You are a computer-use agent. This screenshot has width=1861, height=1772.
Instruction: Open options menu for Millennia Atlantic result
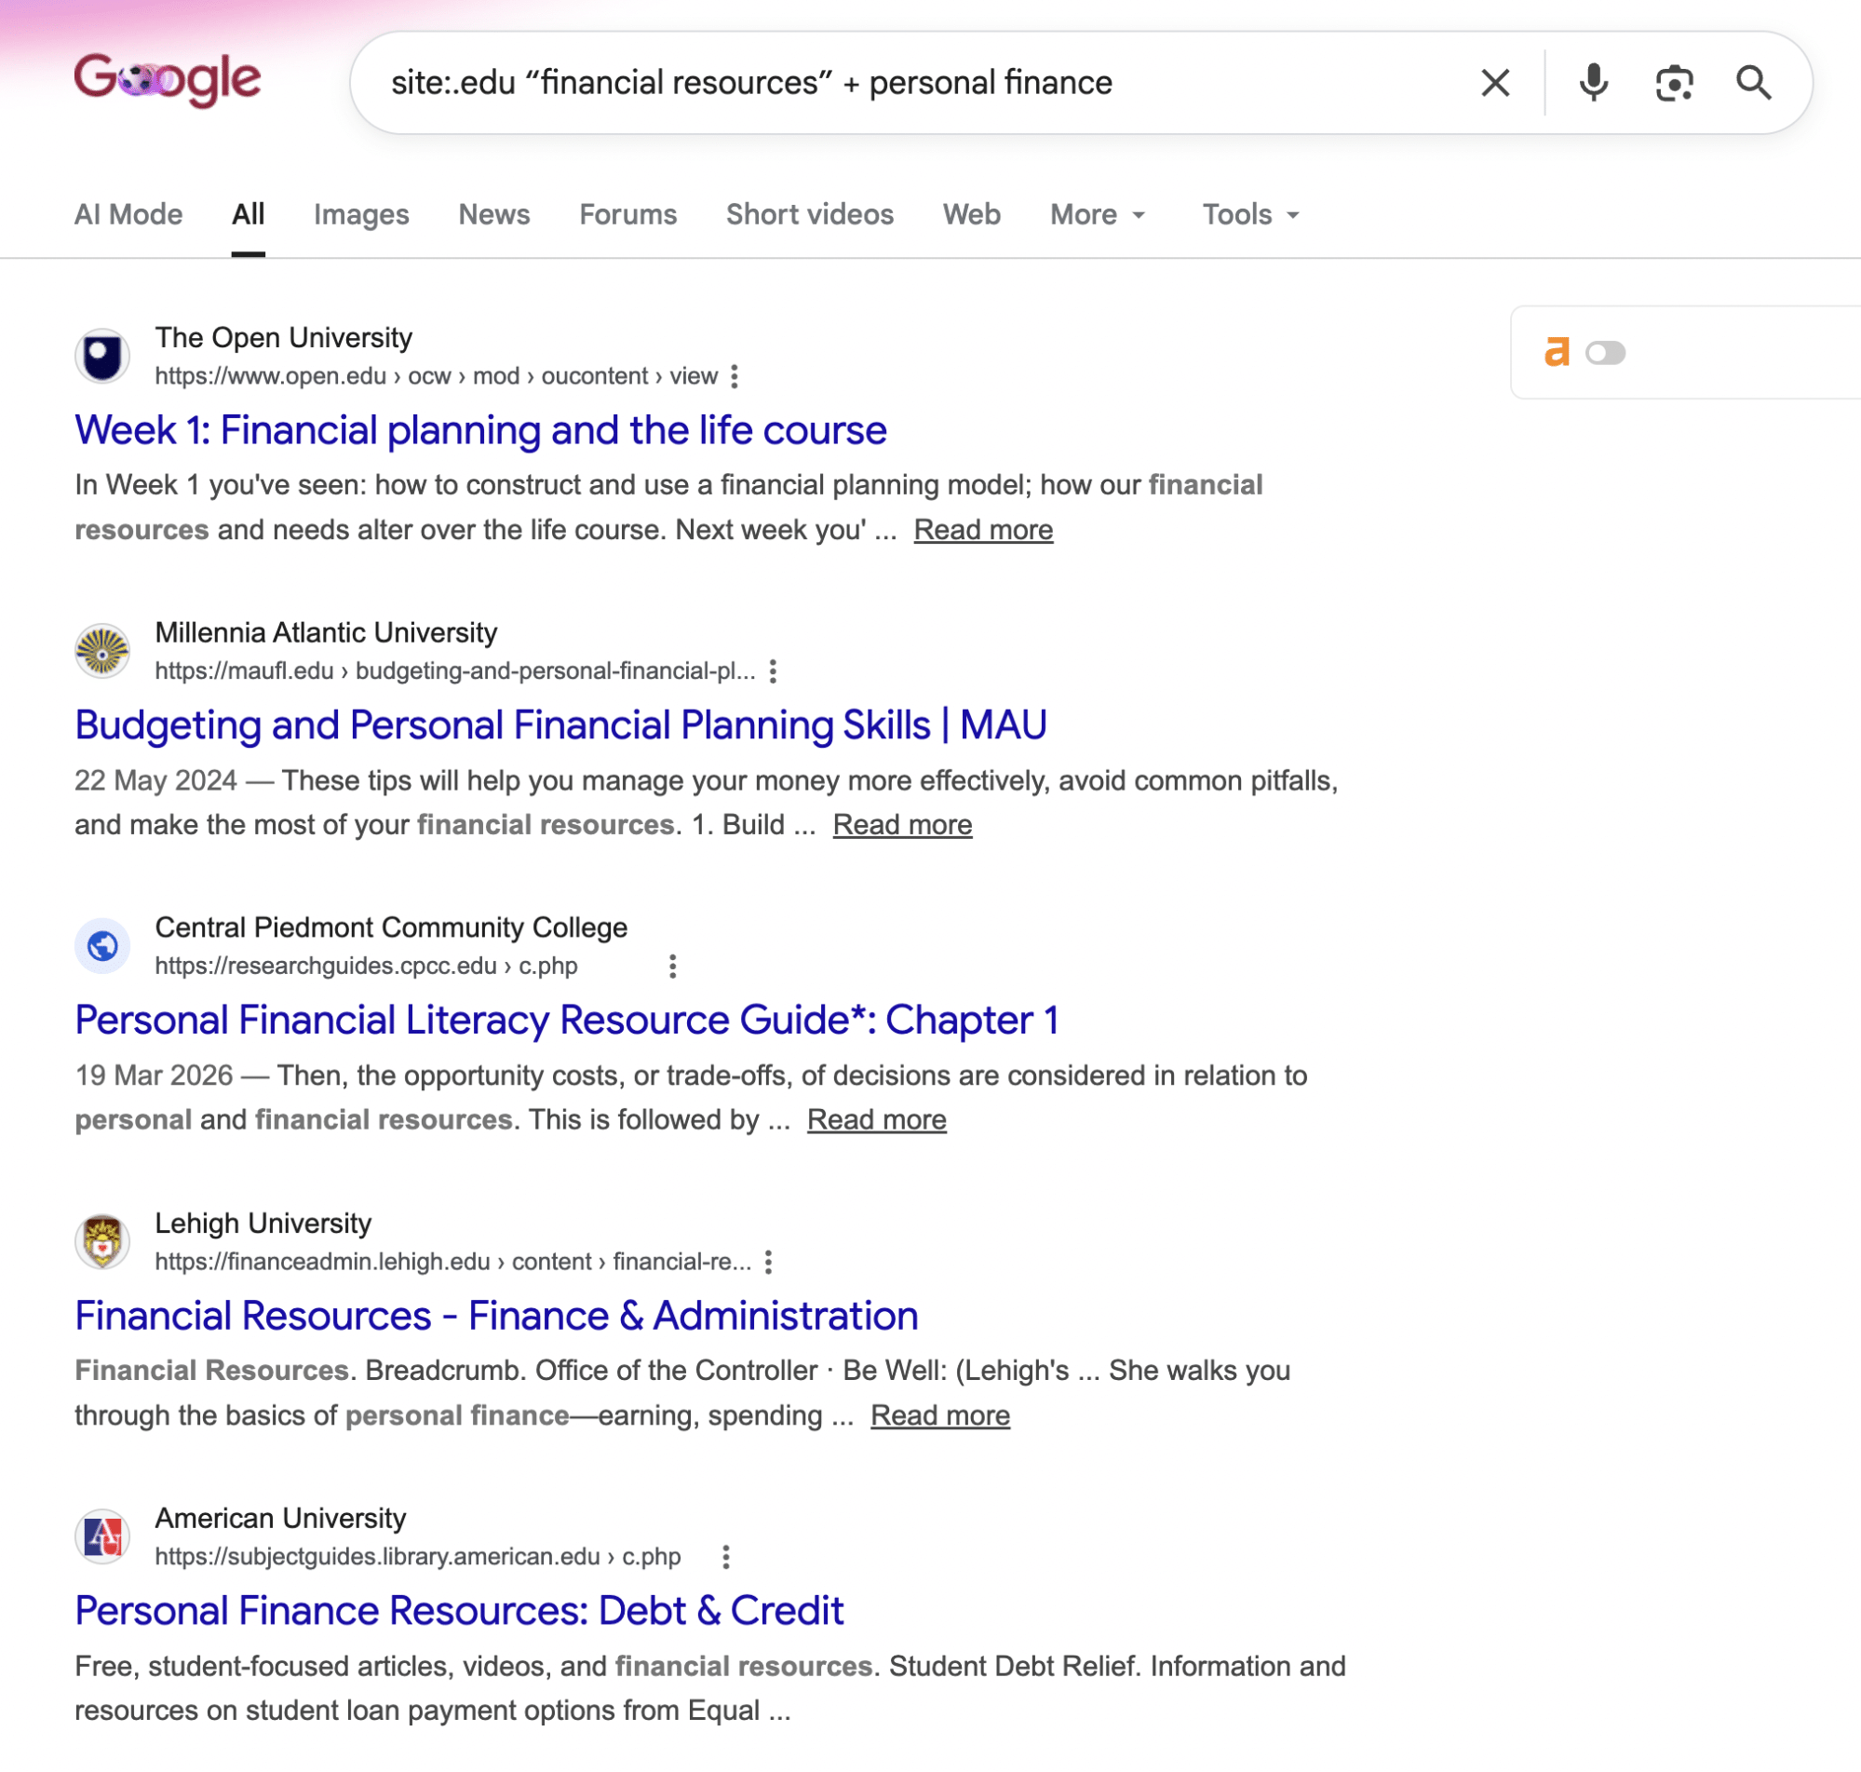[x=774, y=671]
